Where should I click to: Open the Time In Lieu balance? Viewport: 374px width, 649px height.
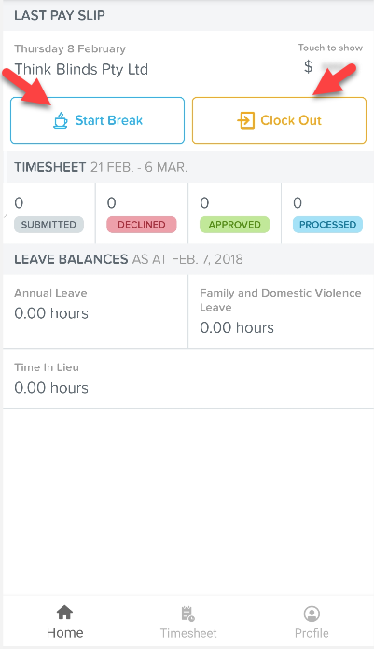point(188,379)
